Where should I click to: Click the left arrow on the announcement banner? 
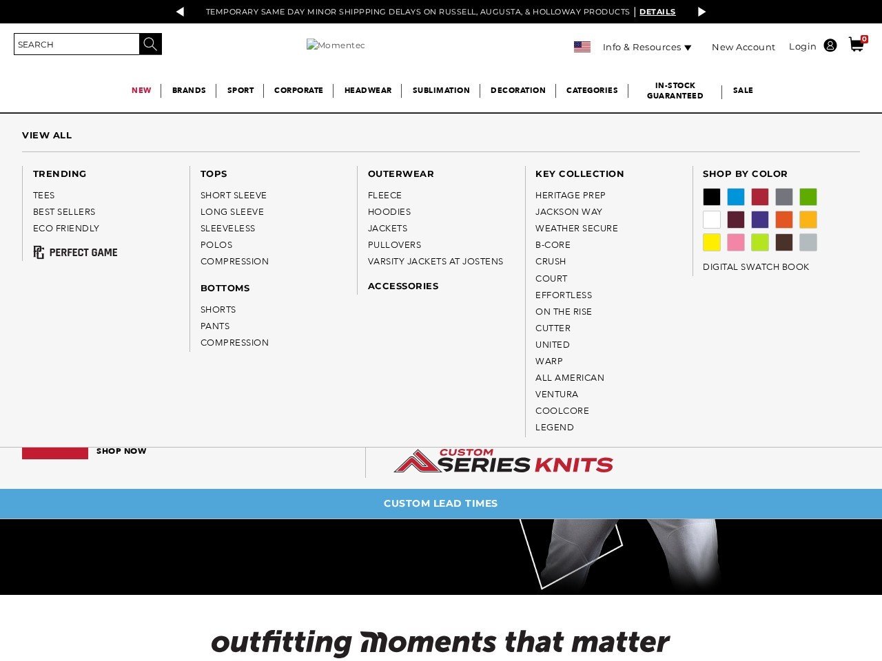click(179, 12)
